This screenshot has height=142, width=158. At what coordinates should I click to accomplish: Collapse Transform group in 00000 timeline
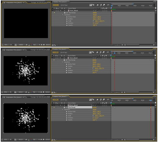[63, 15]
